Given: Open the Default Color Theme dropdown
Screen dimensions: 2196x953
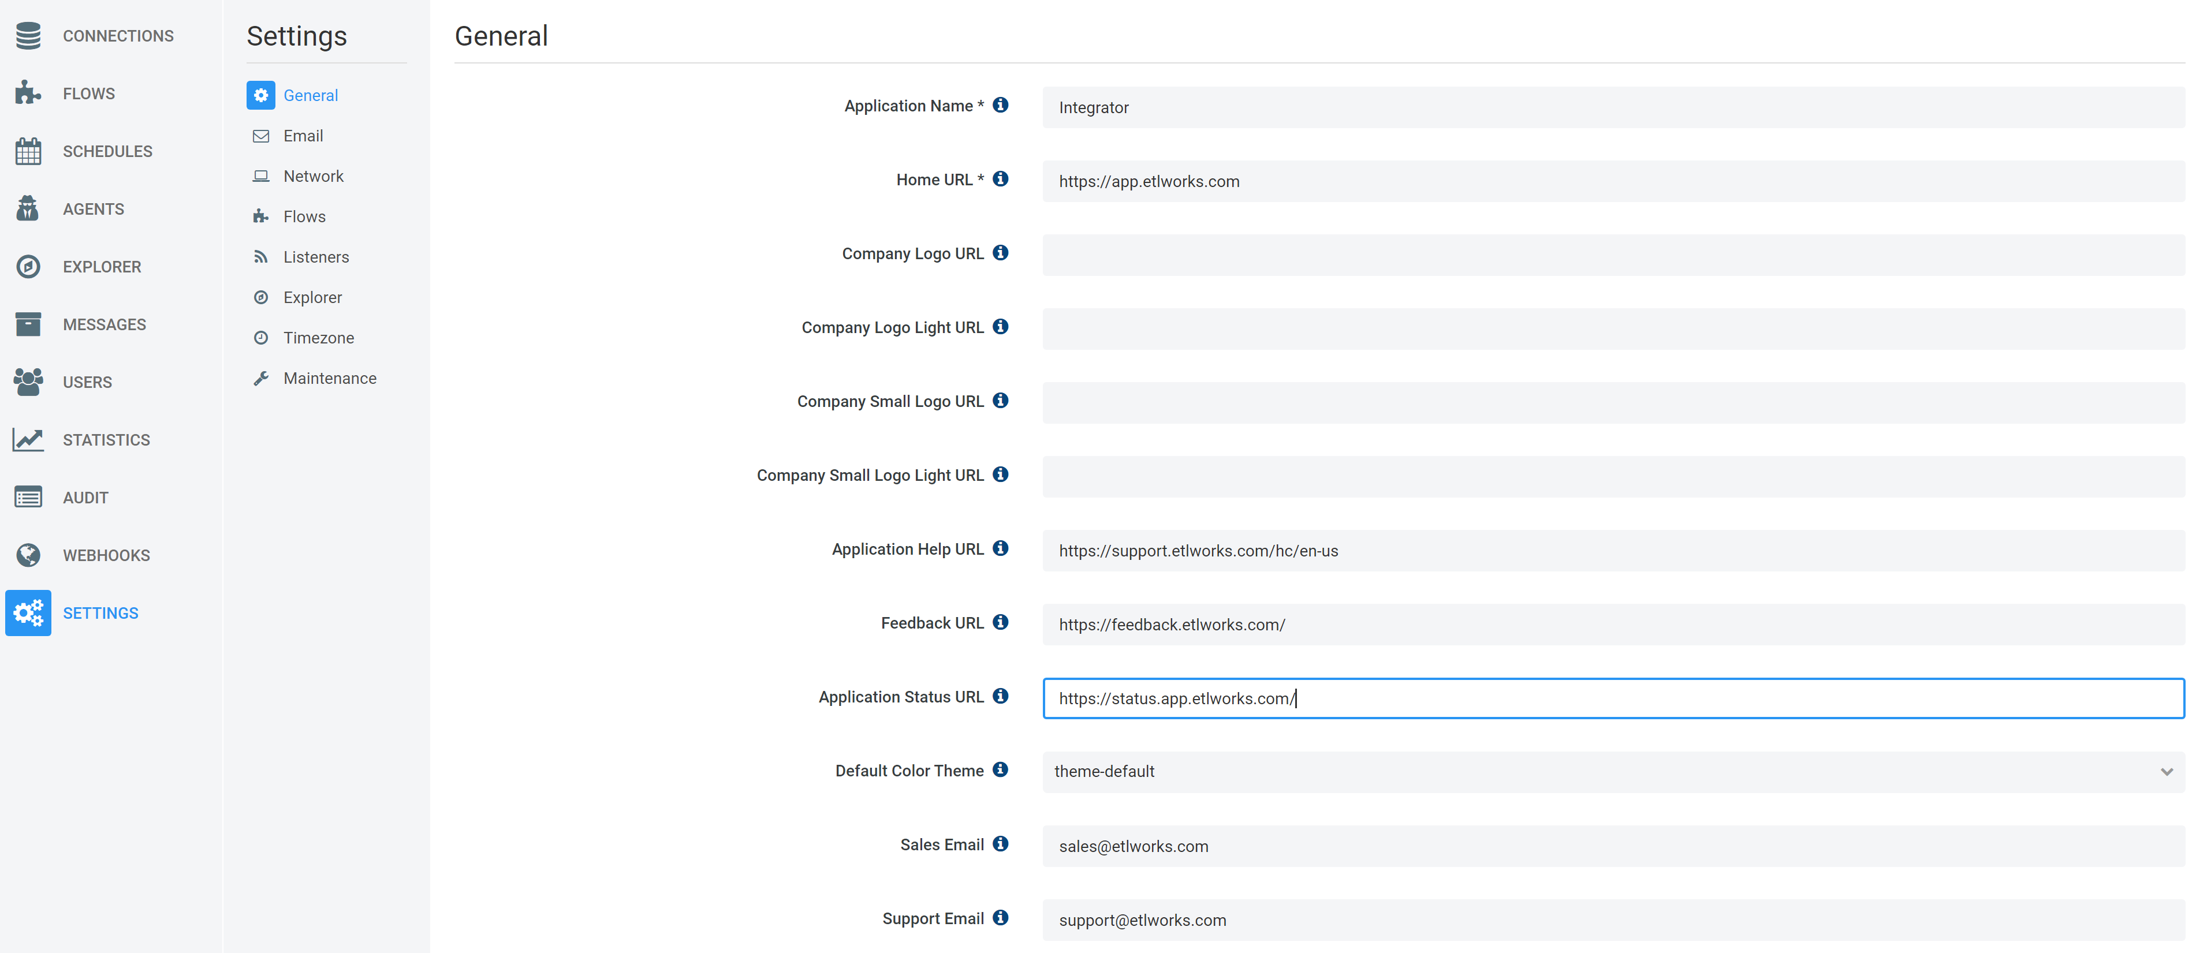Looking at the screenshot, I should click(x=1613, y=771).
